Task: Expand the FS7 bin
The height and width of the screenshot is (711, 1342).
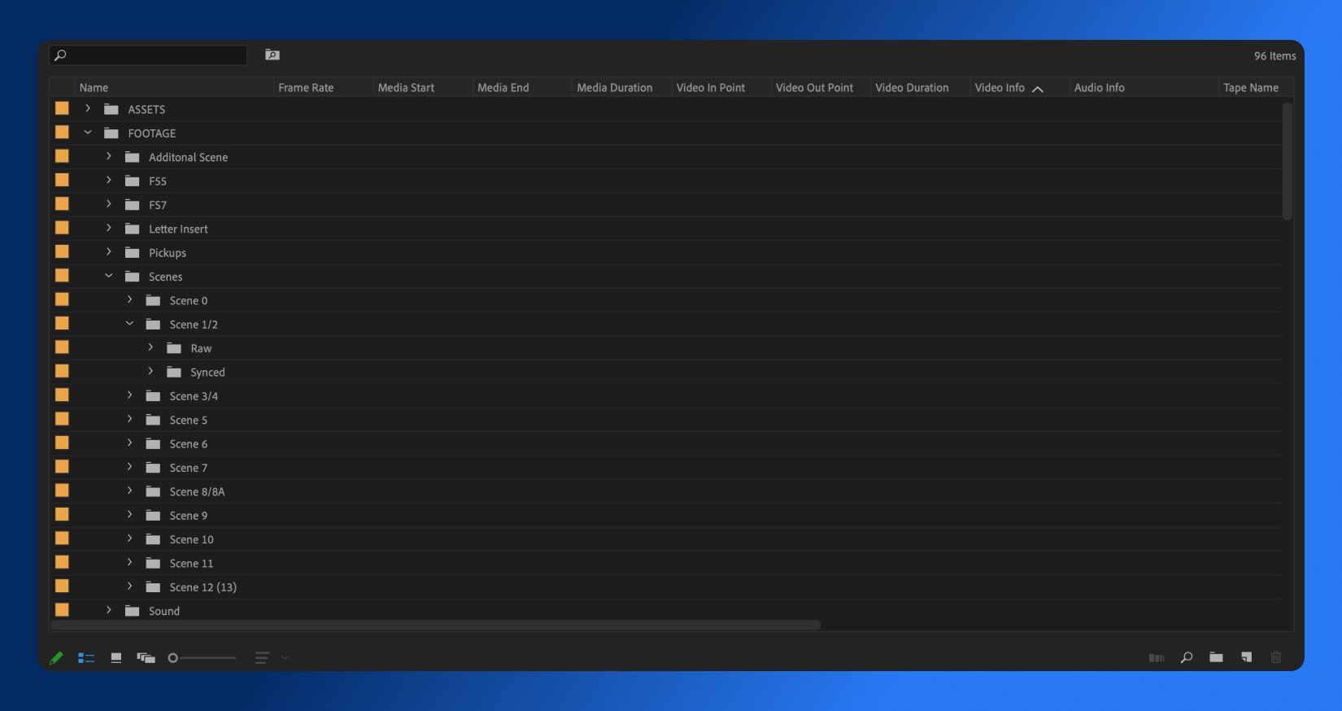Action: tap(109, 204)
